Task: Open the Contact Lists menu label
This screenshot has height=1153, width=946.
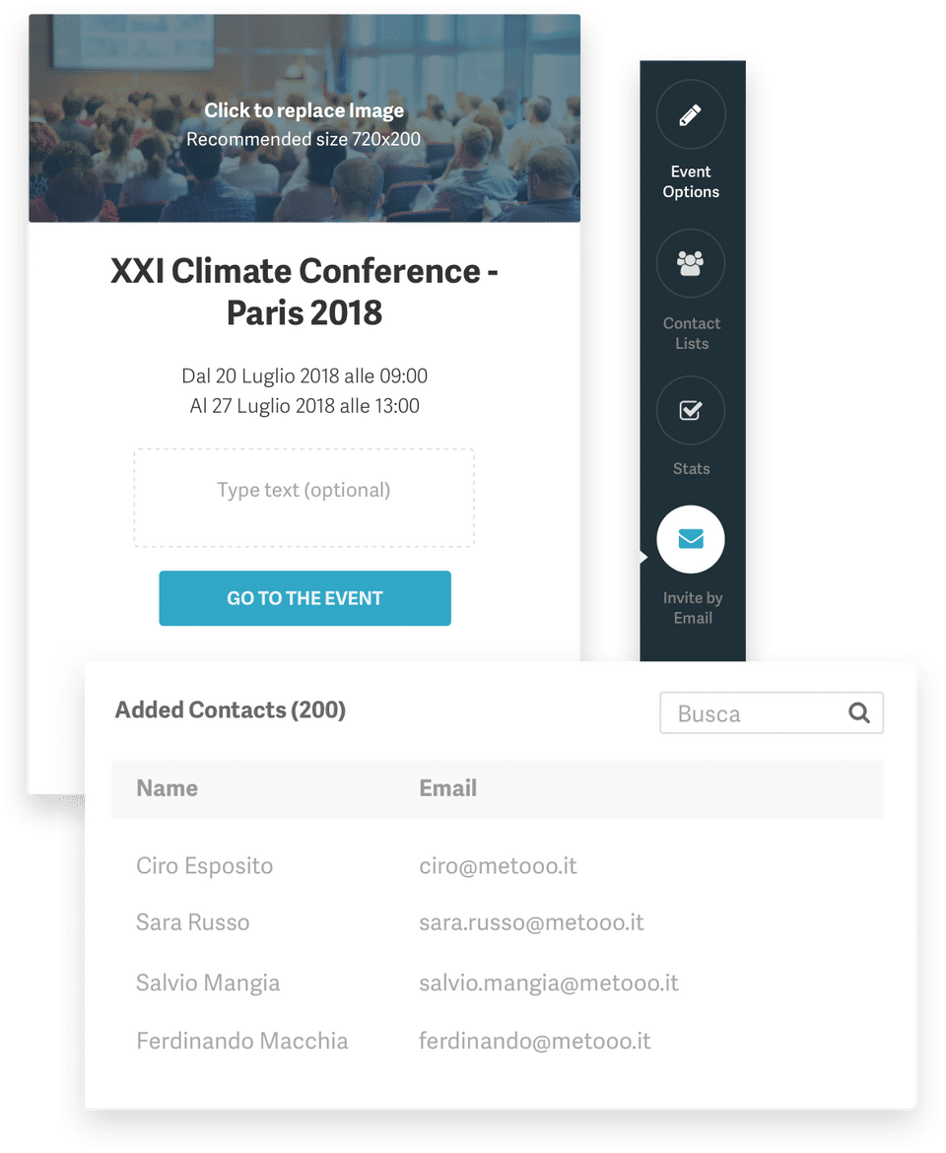Action: (692, 333)
